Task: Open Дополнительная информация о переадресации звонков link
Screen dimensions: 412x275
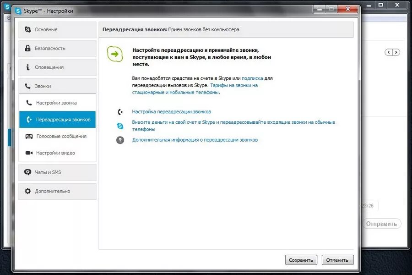Action: pos(195,140)
